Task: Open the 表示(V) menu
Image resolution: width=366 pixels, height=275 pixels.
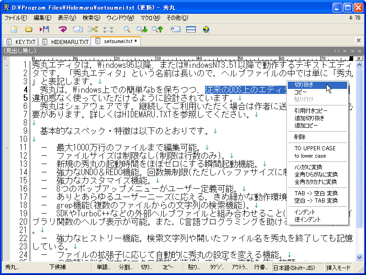Action: pos(67,18)
